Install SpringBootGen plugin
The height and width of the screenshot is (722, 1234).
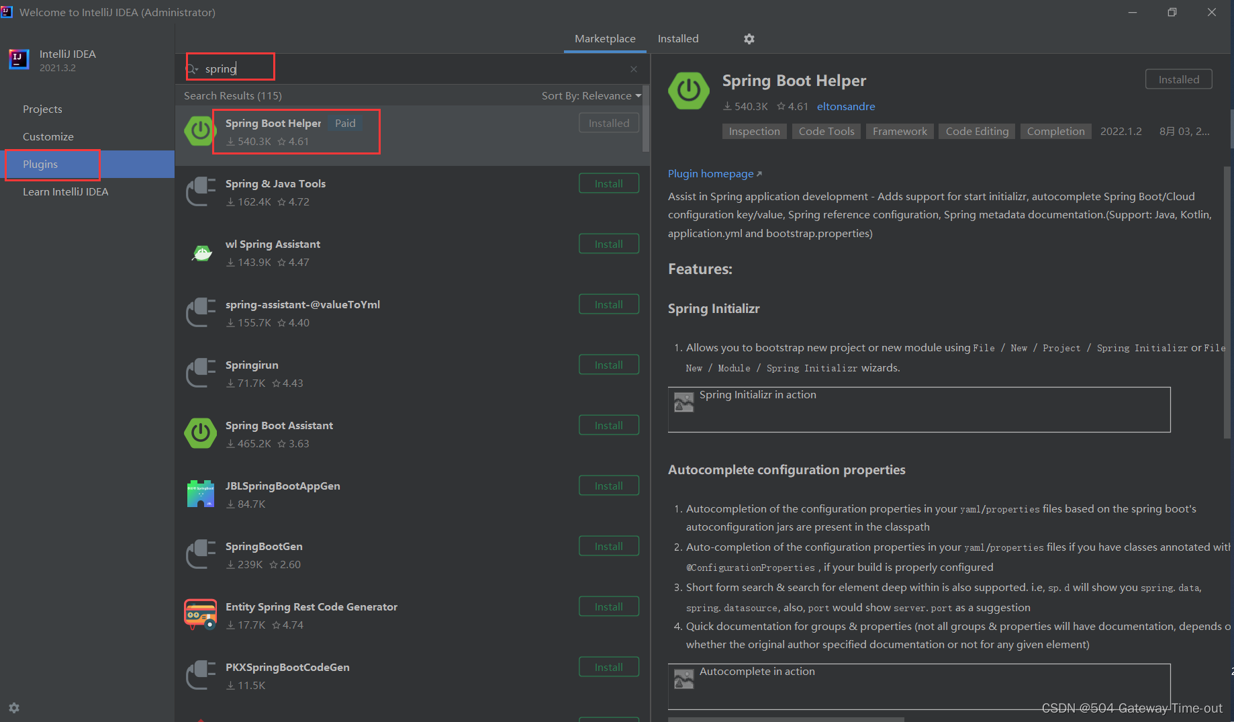point(609,547)
